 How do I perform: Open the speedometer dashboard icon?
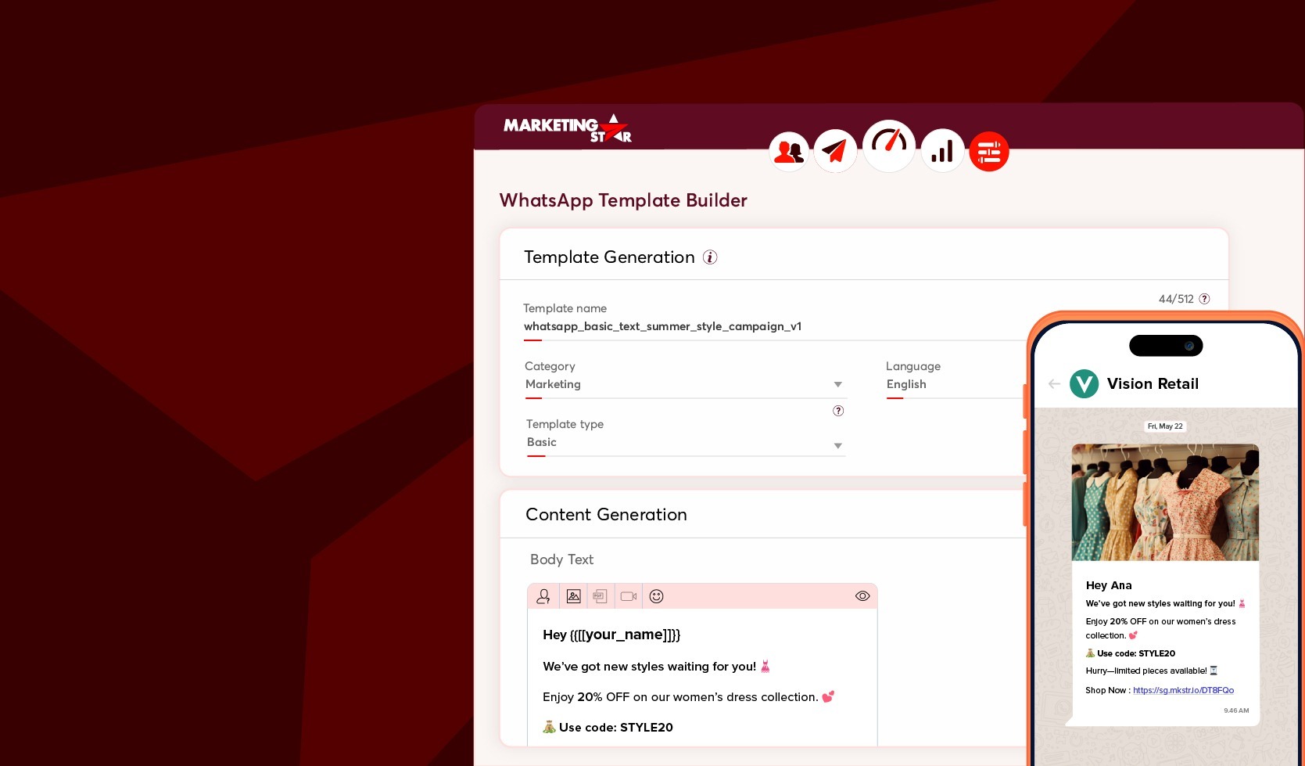tap(889, 146)
